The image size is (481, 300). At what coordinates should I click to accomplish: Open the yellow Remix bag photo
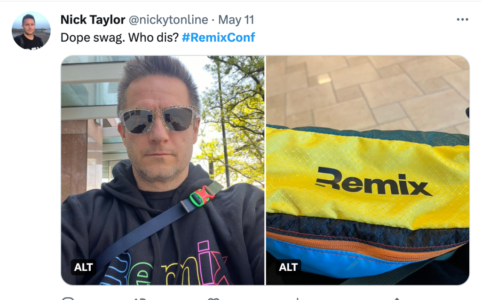coord(368,170)
